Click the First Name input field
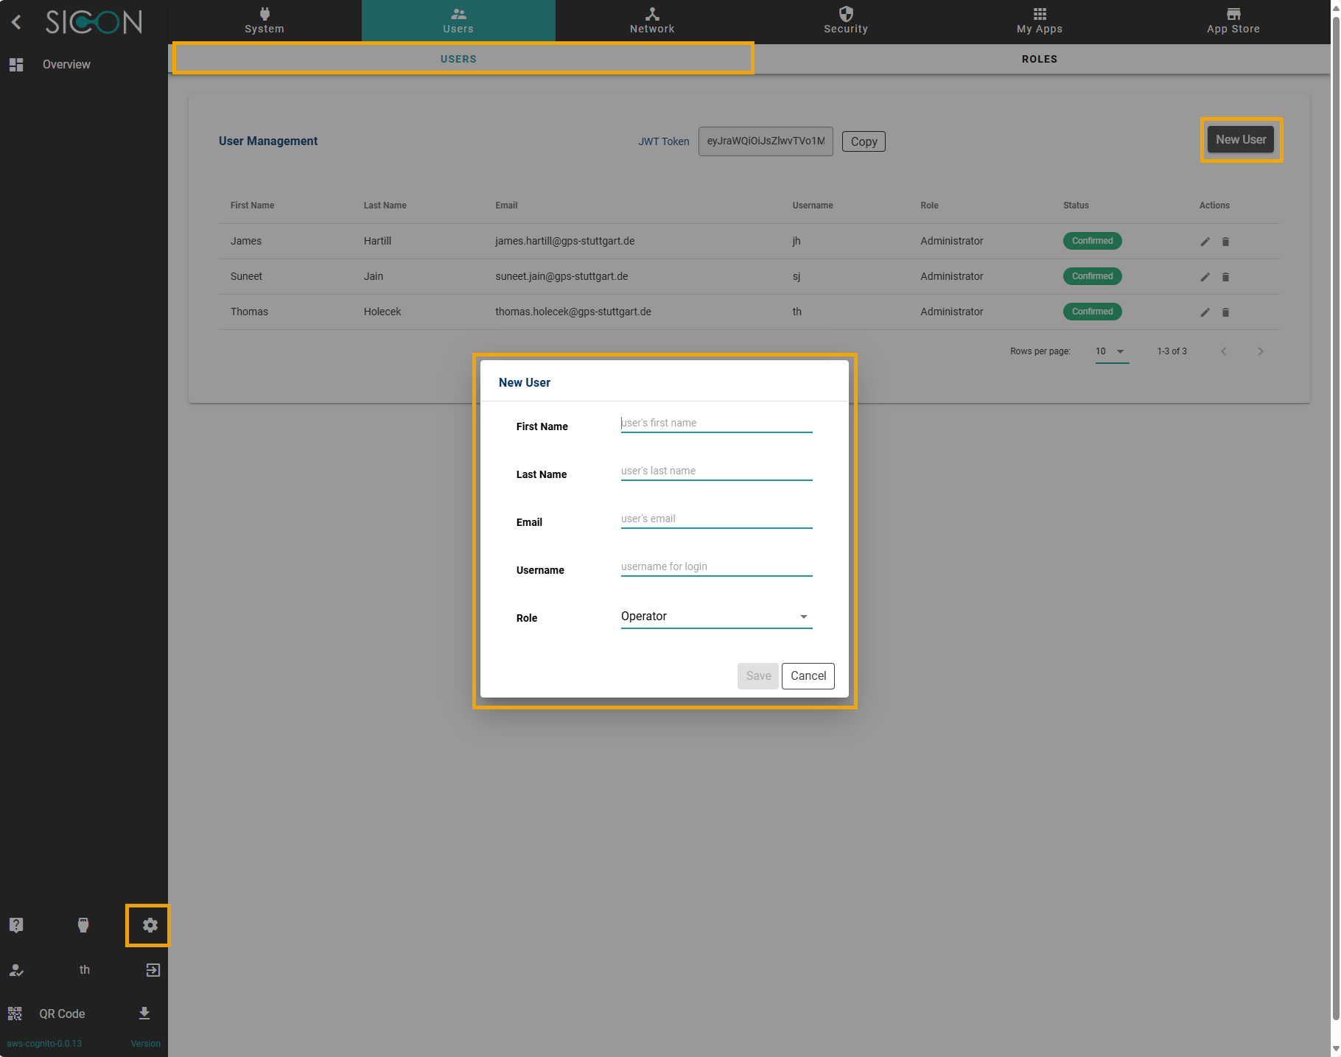Image resolution: width=1341 pixels, height=1057 pixels. click(716, 423)
